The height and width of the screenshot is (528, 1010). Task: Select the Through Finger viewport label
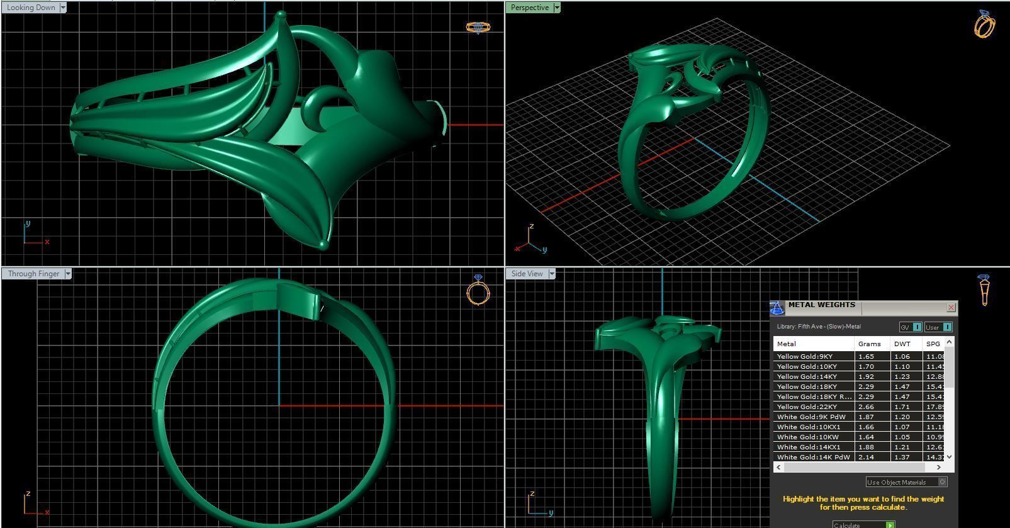[x=33, y=274]
